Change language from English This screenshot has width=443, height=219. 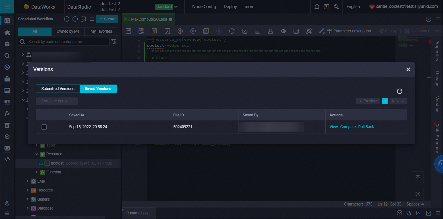[x=353, y=7]
